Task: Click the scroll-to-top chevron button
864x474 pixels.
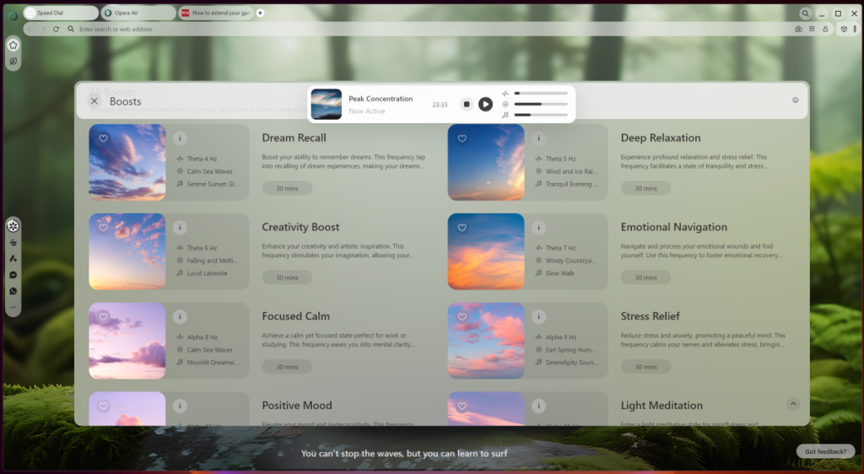Action: (x=793, y=403)
